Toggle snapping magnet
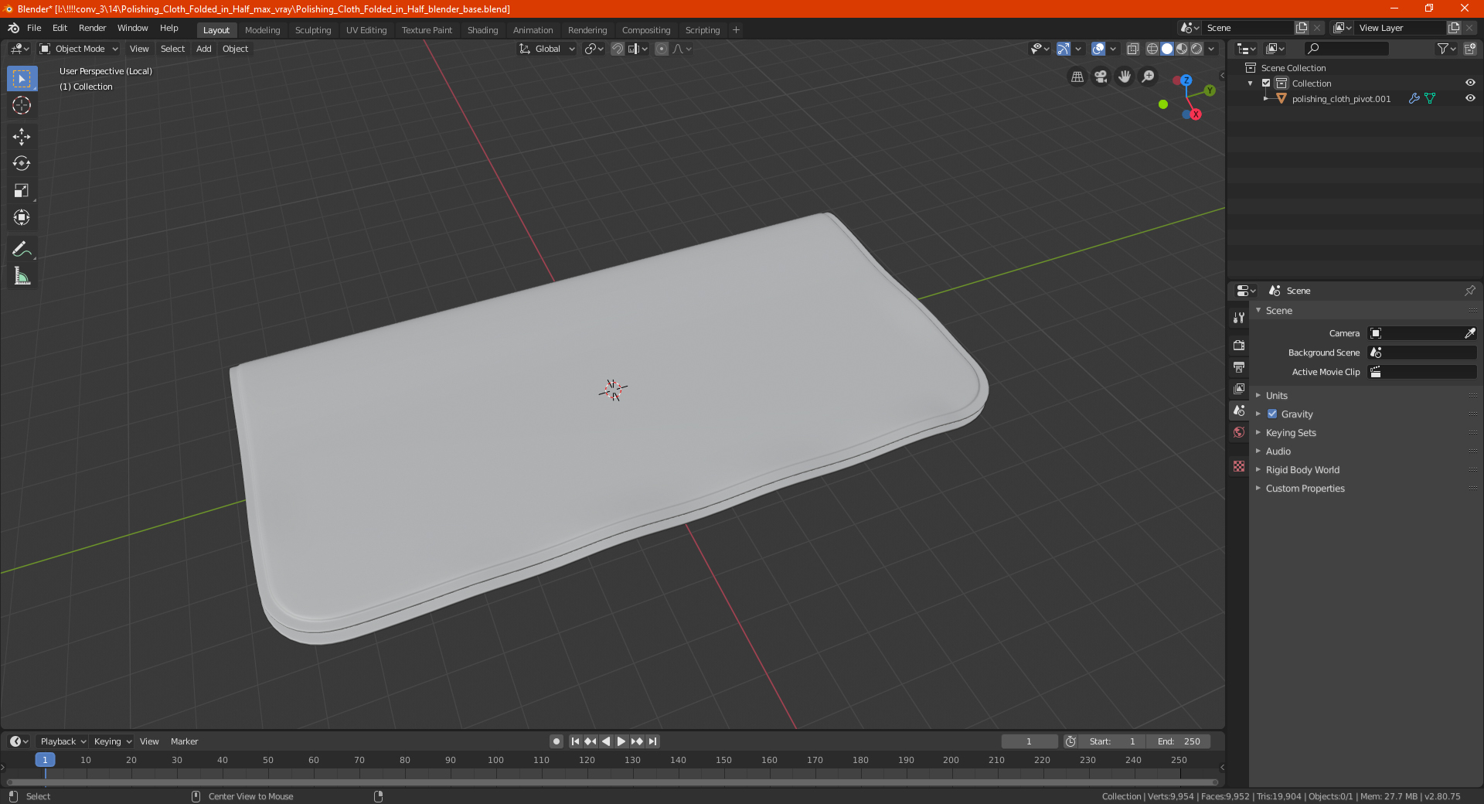Screen dimensions: 1484x804 [617, 49]
